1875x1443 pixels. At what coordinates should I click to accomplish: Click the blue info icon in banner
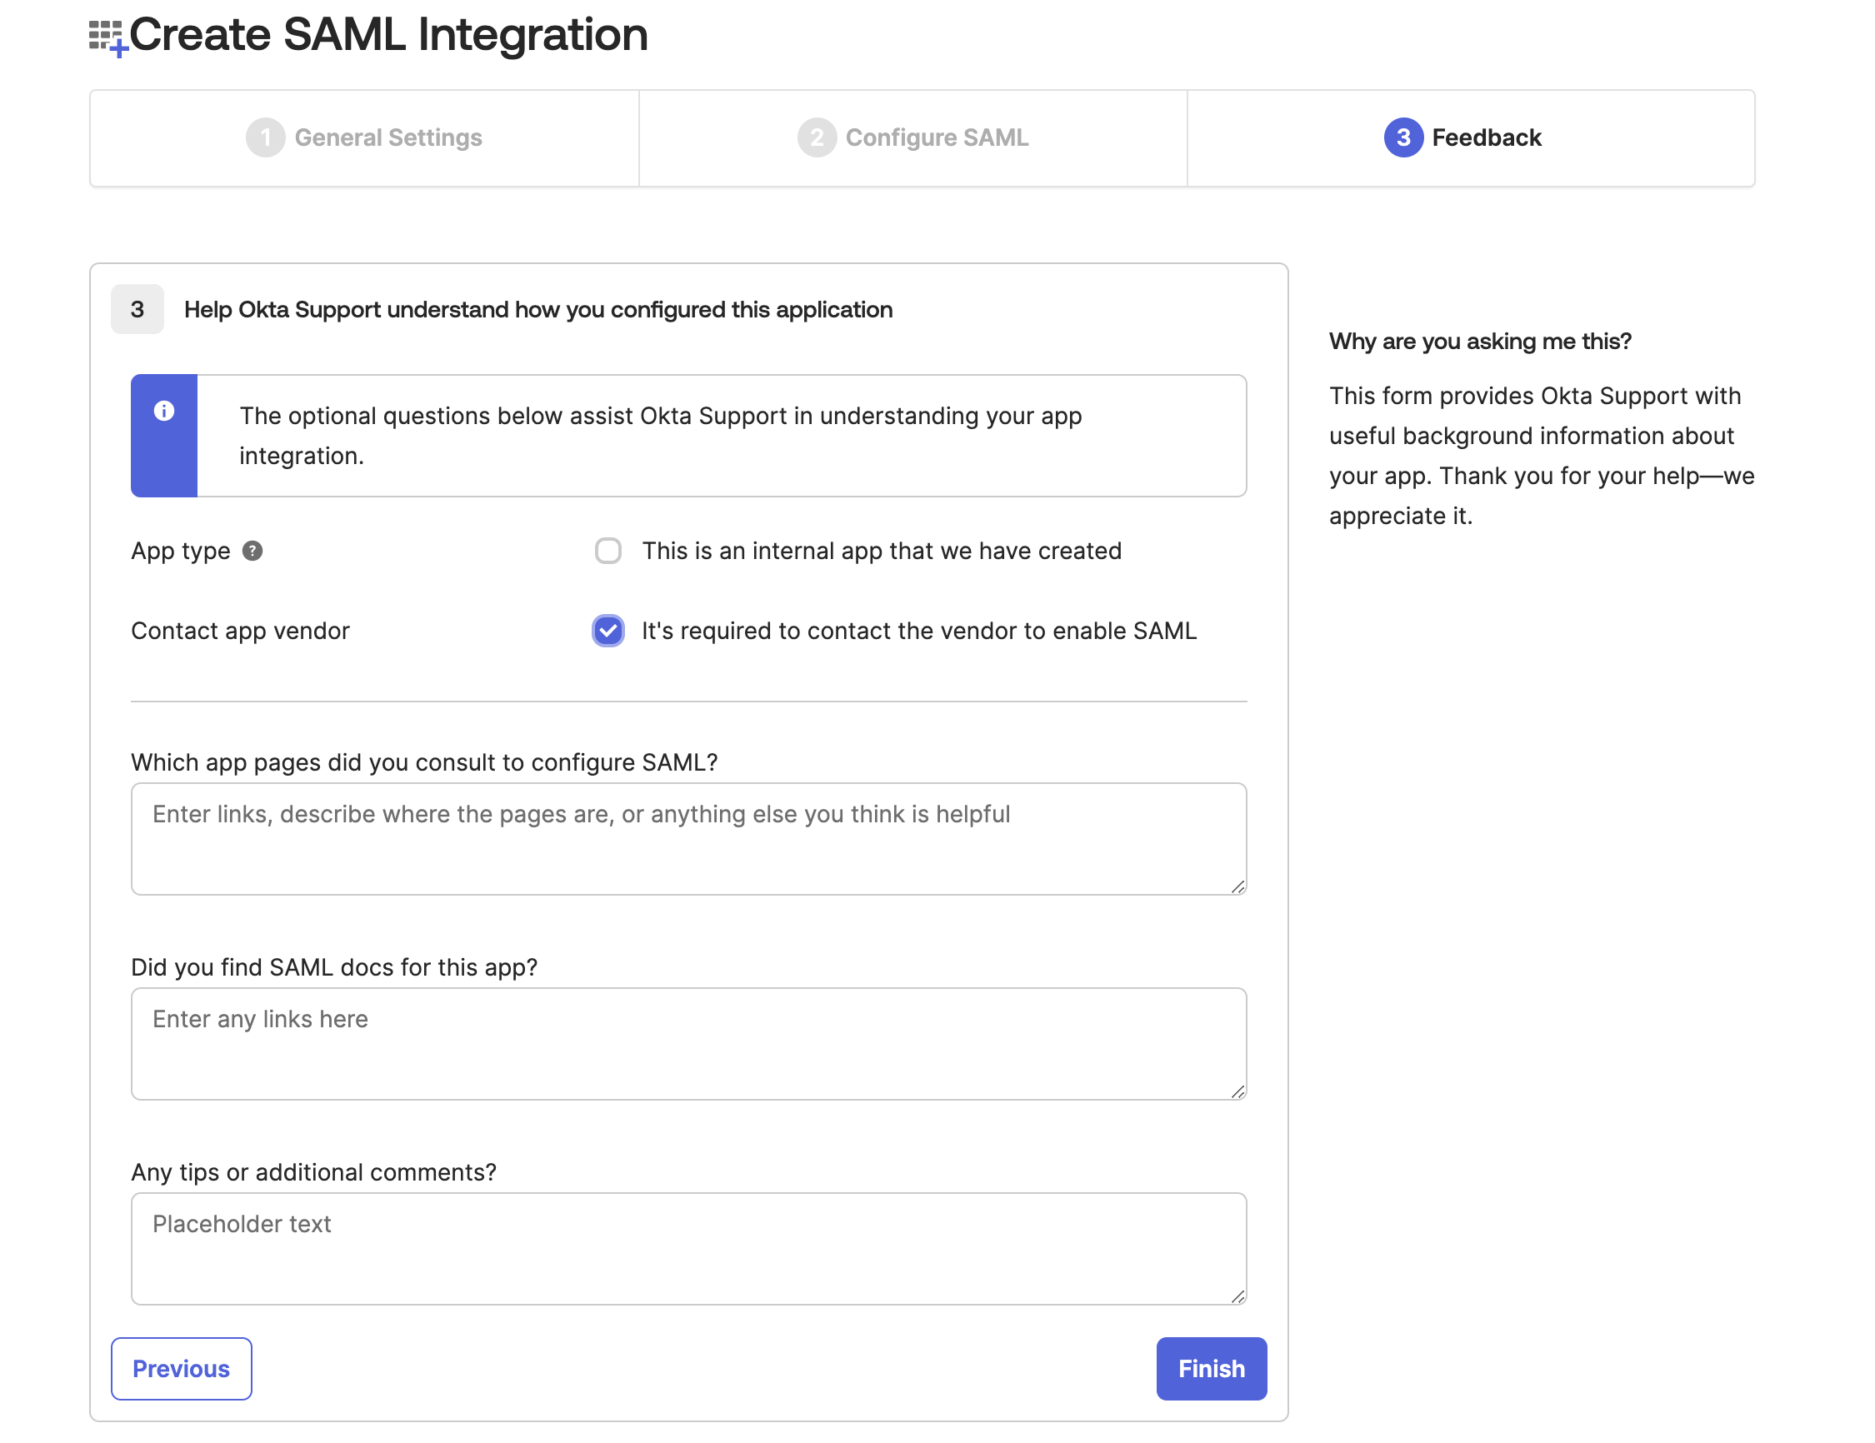164,412
